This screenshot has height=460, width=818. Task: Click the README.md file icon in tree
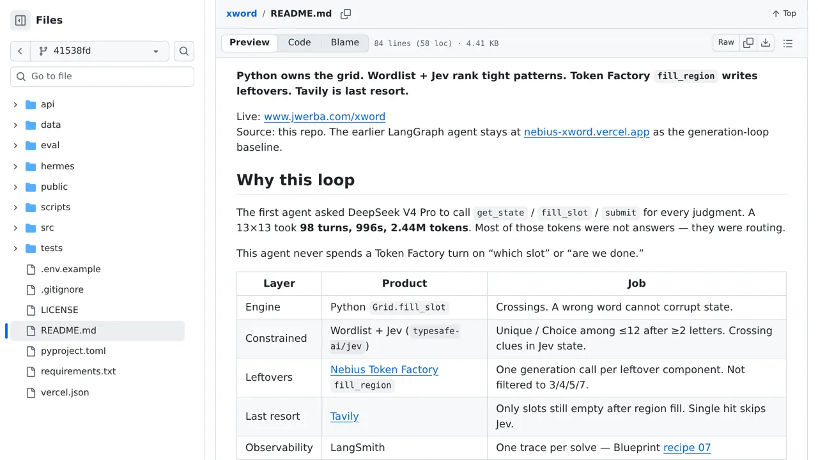point(31,330)
